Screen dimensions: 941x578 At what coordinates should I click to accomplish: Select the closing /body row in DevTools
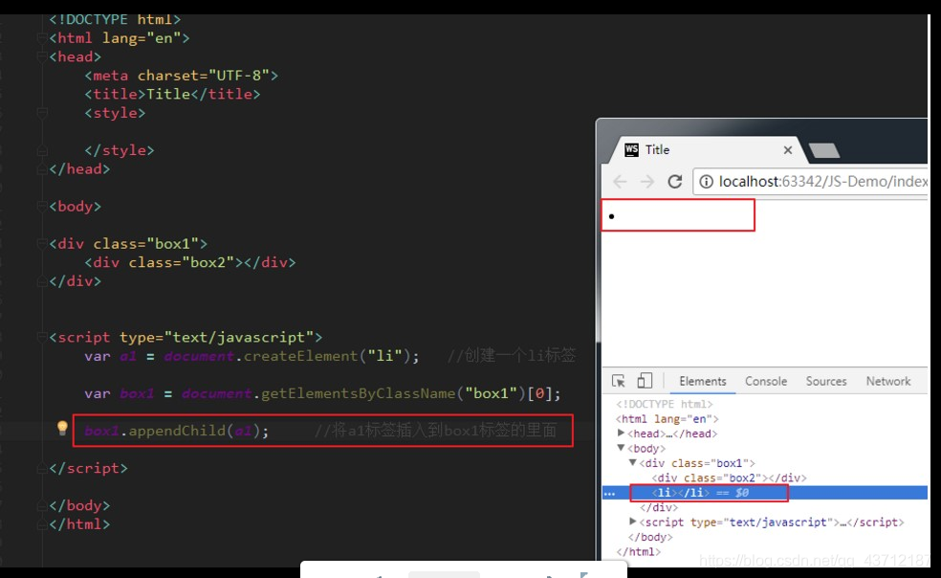650,537
